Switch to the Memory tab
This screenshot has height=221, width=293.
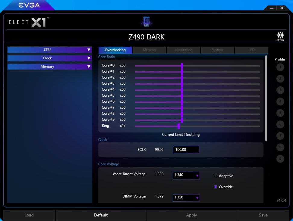coord(149,50)
